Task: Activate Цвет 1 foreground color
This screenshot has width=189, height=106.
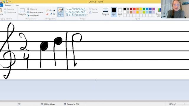Action: click(114, 12)
